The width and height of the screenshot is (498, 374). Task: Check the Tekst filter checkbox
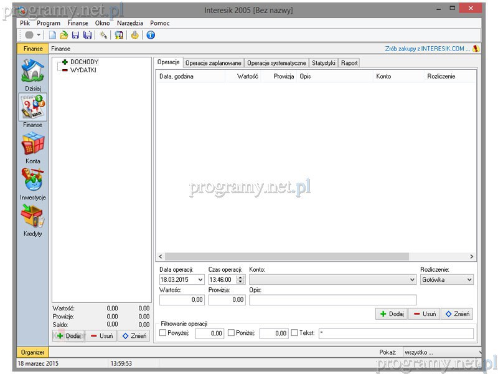click(295, 333)
